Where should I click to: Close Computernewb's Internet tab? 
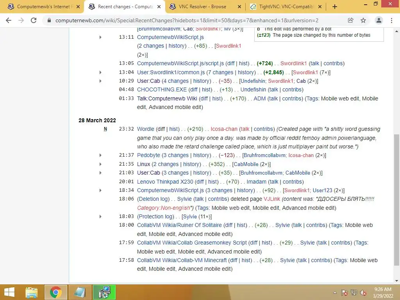pyautogui.click(x=78, y=7)
